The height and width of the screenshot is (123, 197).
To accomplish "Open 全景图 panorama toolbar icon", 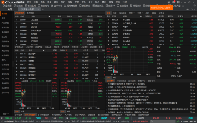I will click(x=7, y=6).
